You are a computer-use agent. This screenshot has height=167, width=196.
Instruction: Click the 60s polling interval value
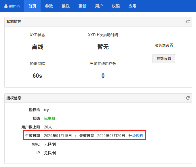point(37,76)
